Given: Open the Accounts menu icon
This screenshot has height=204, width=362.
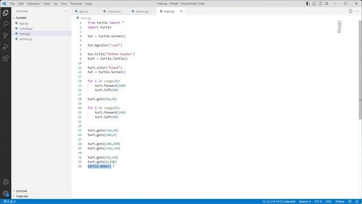Looking at the screenshot, I should (x=6, y=182).
